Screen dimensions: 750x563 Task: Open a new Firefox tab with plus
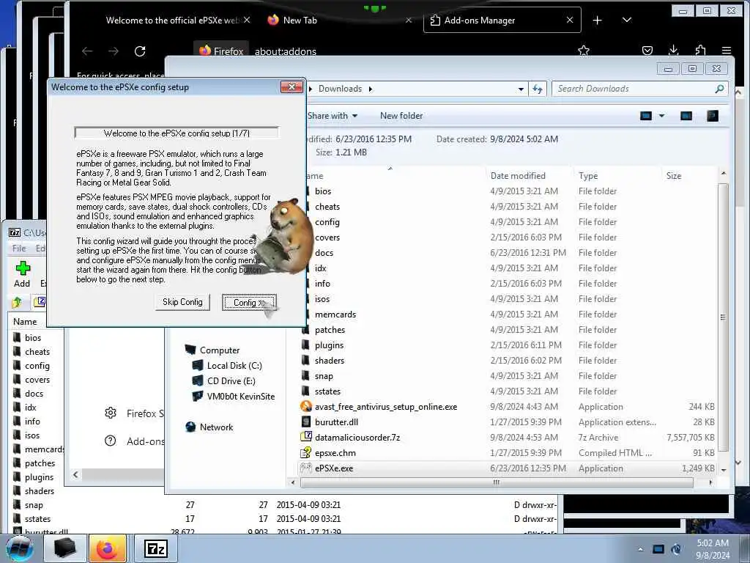point(597,20)
